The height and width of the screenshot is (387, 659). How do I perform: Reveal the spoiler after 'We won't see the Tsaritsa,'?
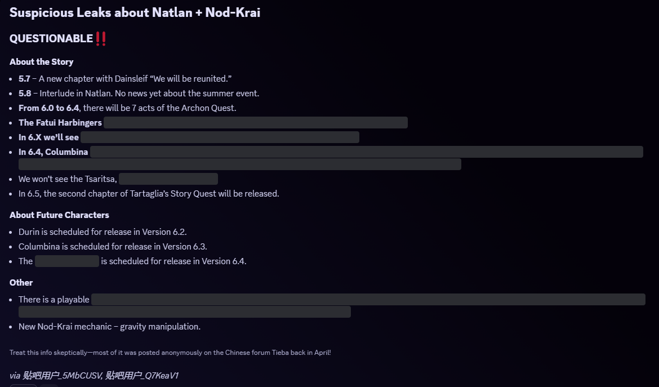[168, 179]
